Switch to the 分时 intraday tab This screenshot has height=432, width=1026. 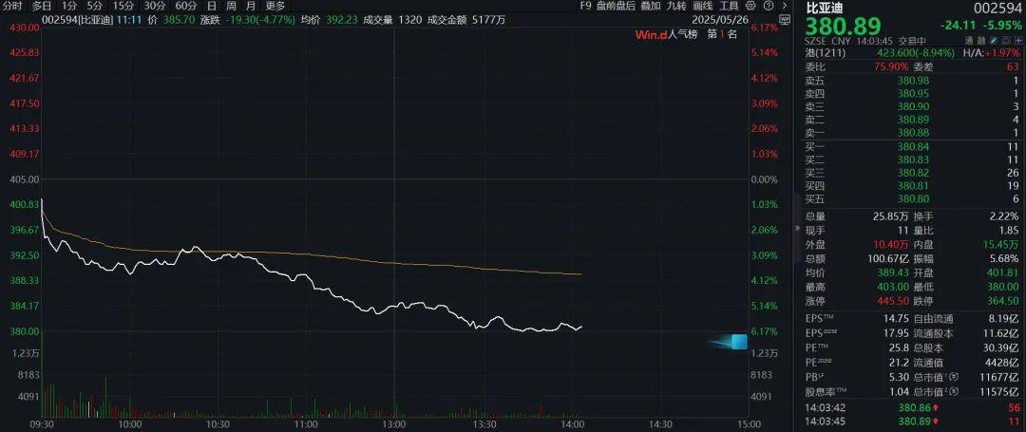[x=11, y=6]
